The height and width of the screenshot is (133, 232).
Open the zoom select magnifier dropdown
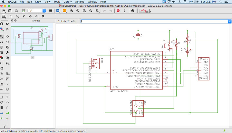[97, 11]
